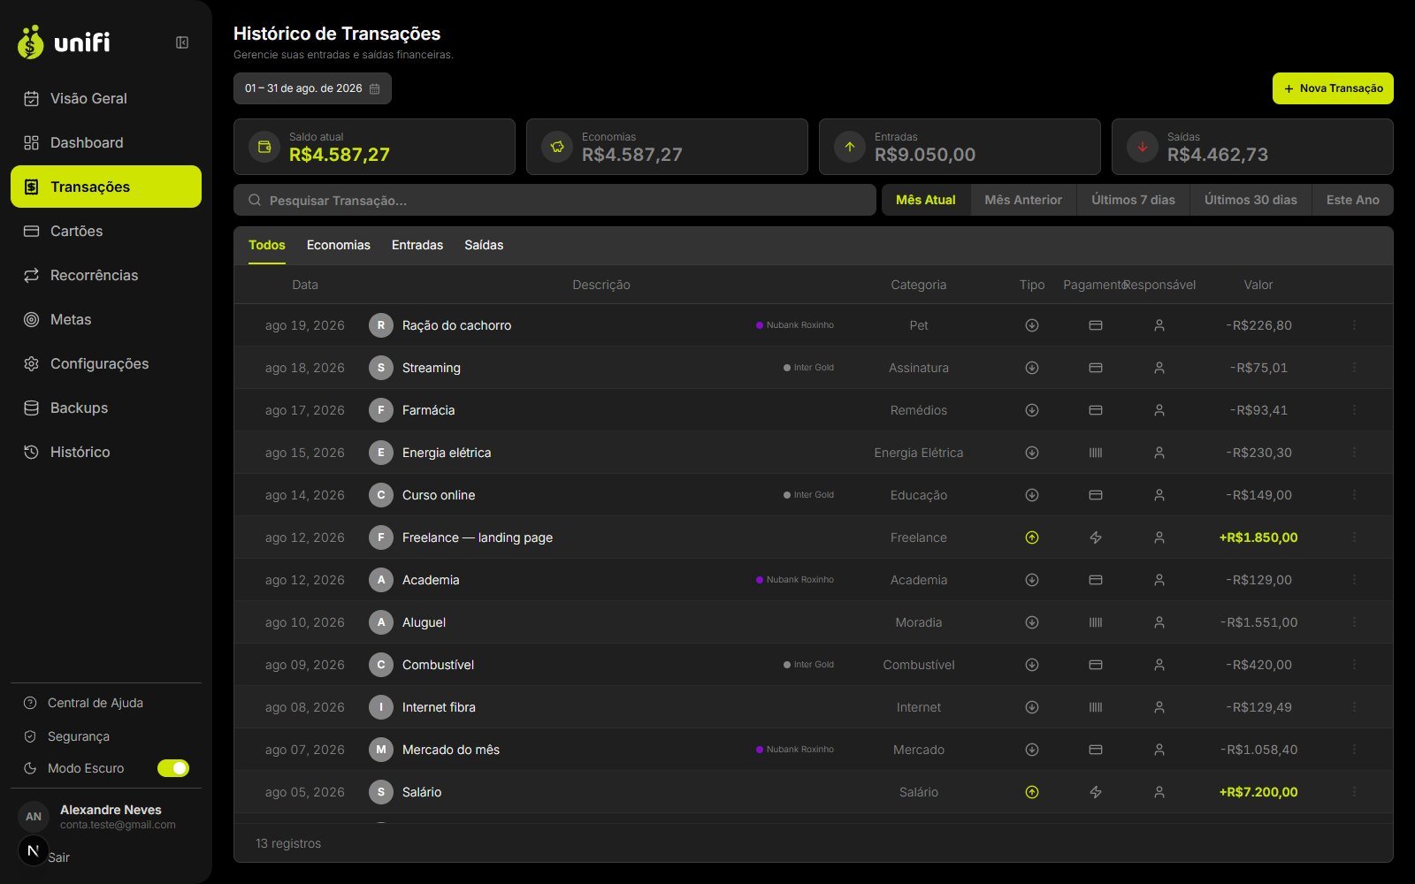Click Sair to log out
Image resolution: width=1415 pixels, height=884 pixels.
58,857
